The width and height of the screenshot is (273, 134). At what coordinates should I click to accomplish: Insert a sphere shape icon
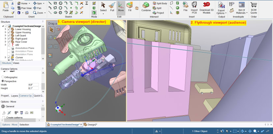pyautogui.click(x=177, y=8)
